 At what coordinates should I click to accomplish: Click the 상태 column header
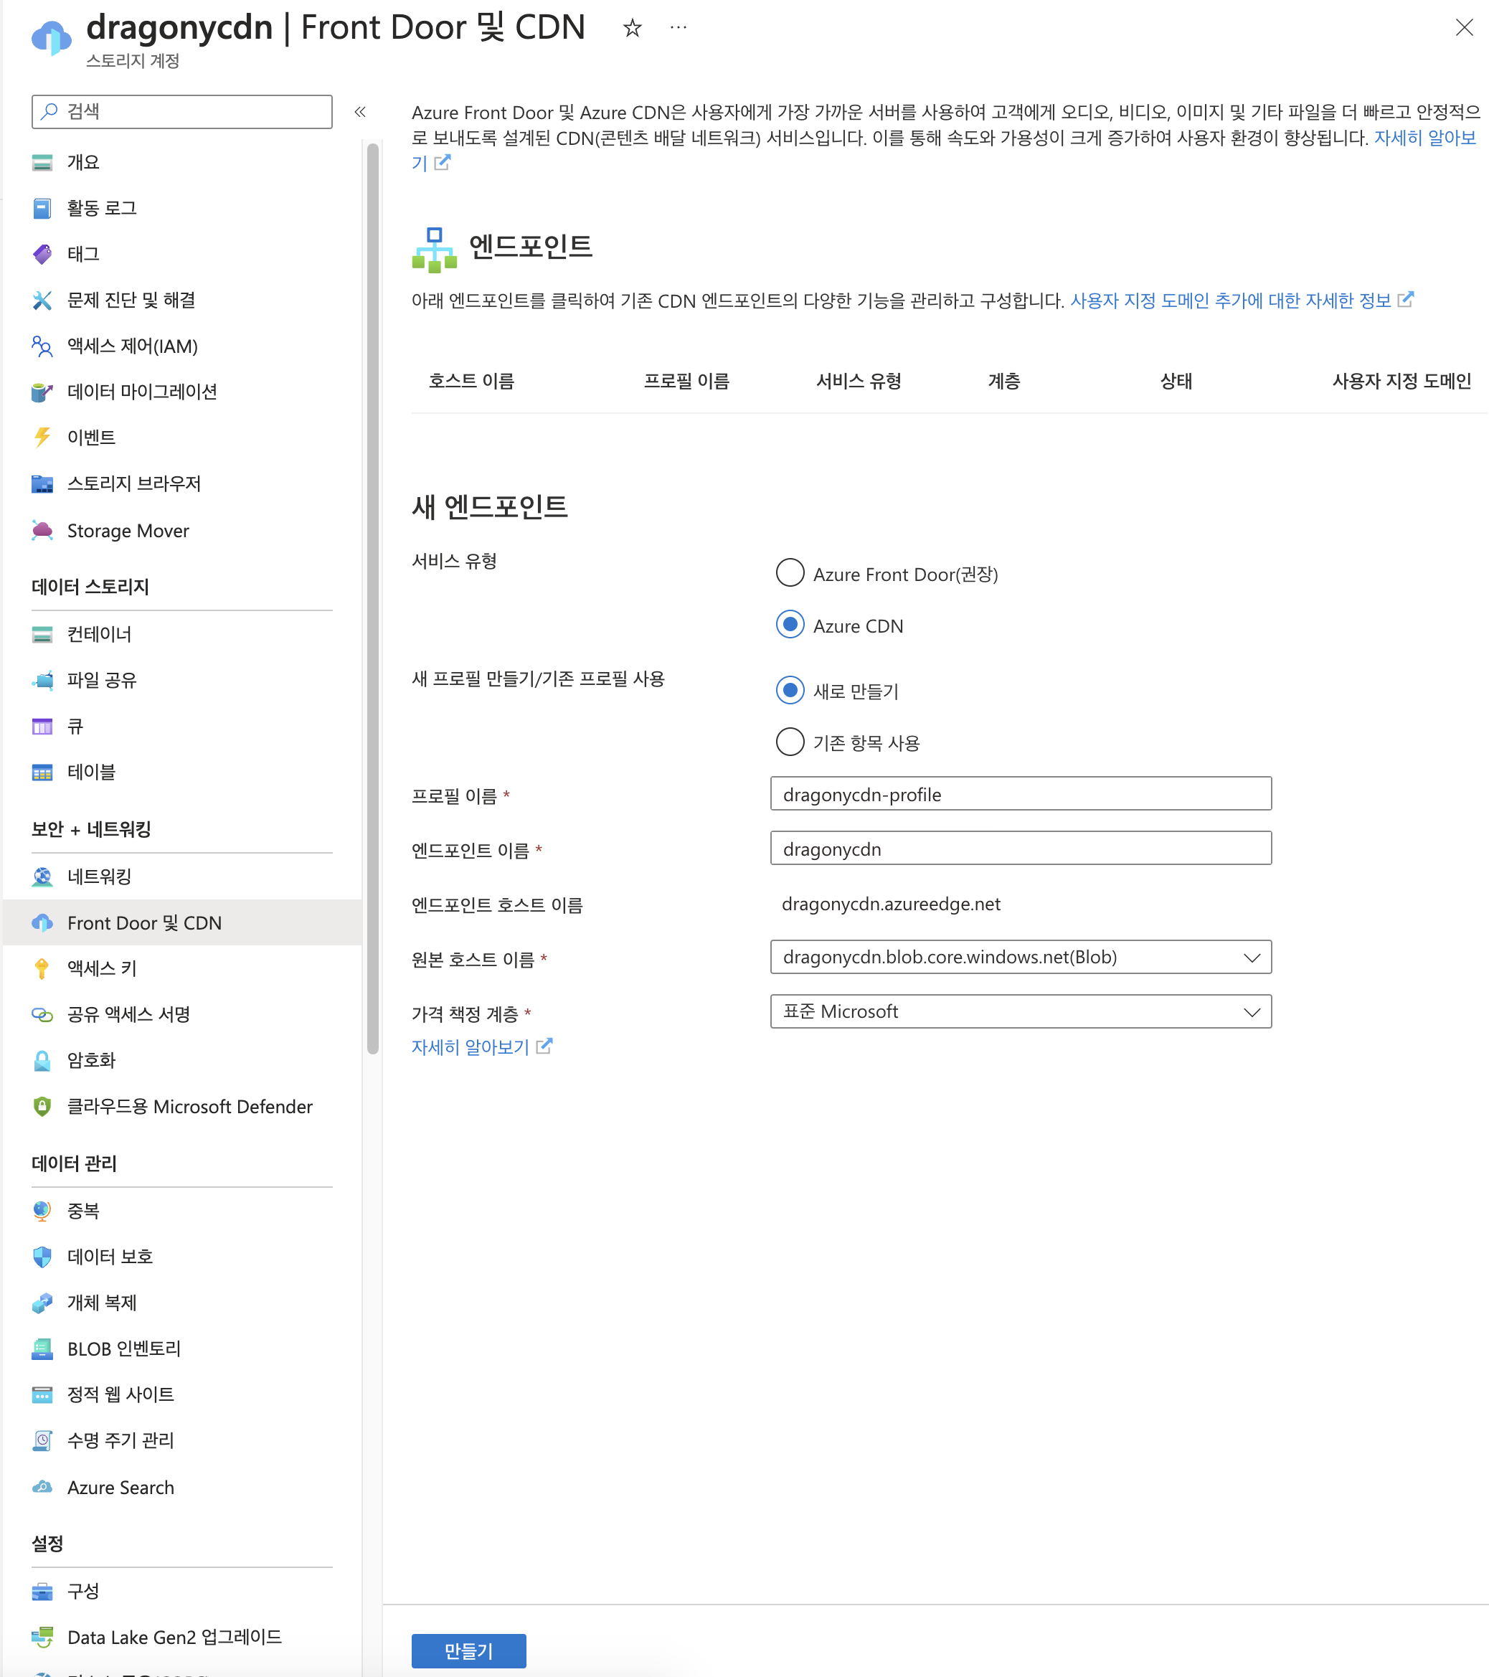(x=1176, y=382)
